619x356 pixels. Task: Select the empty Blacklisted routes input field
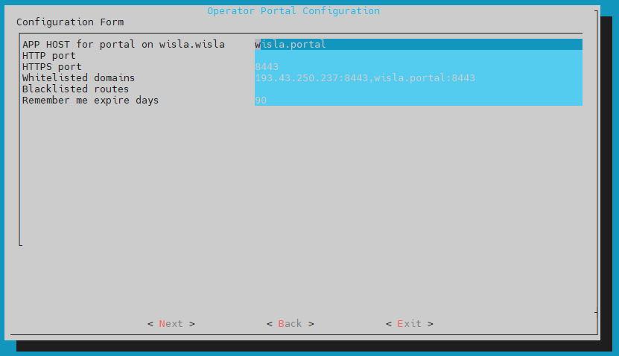pos(417,89)
